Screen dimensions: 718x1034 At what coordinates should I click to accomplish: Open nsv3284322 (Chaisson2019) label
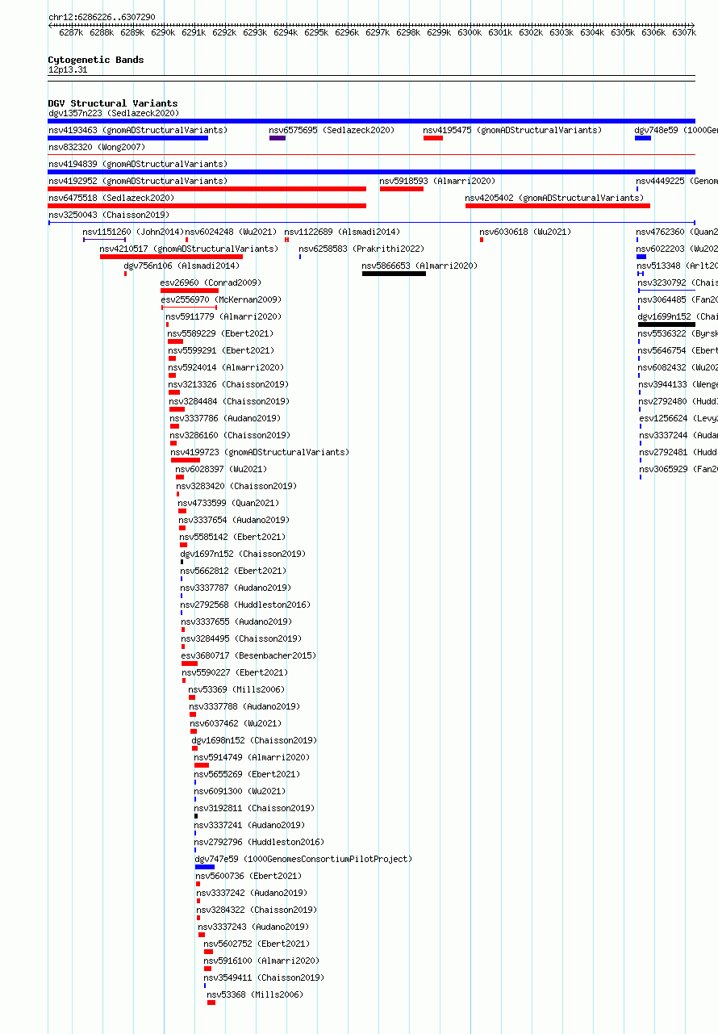257,910
